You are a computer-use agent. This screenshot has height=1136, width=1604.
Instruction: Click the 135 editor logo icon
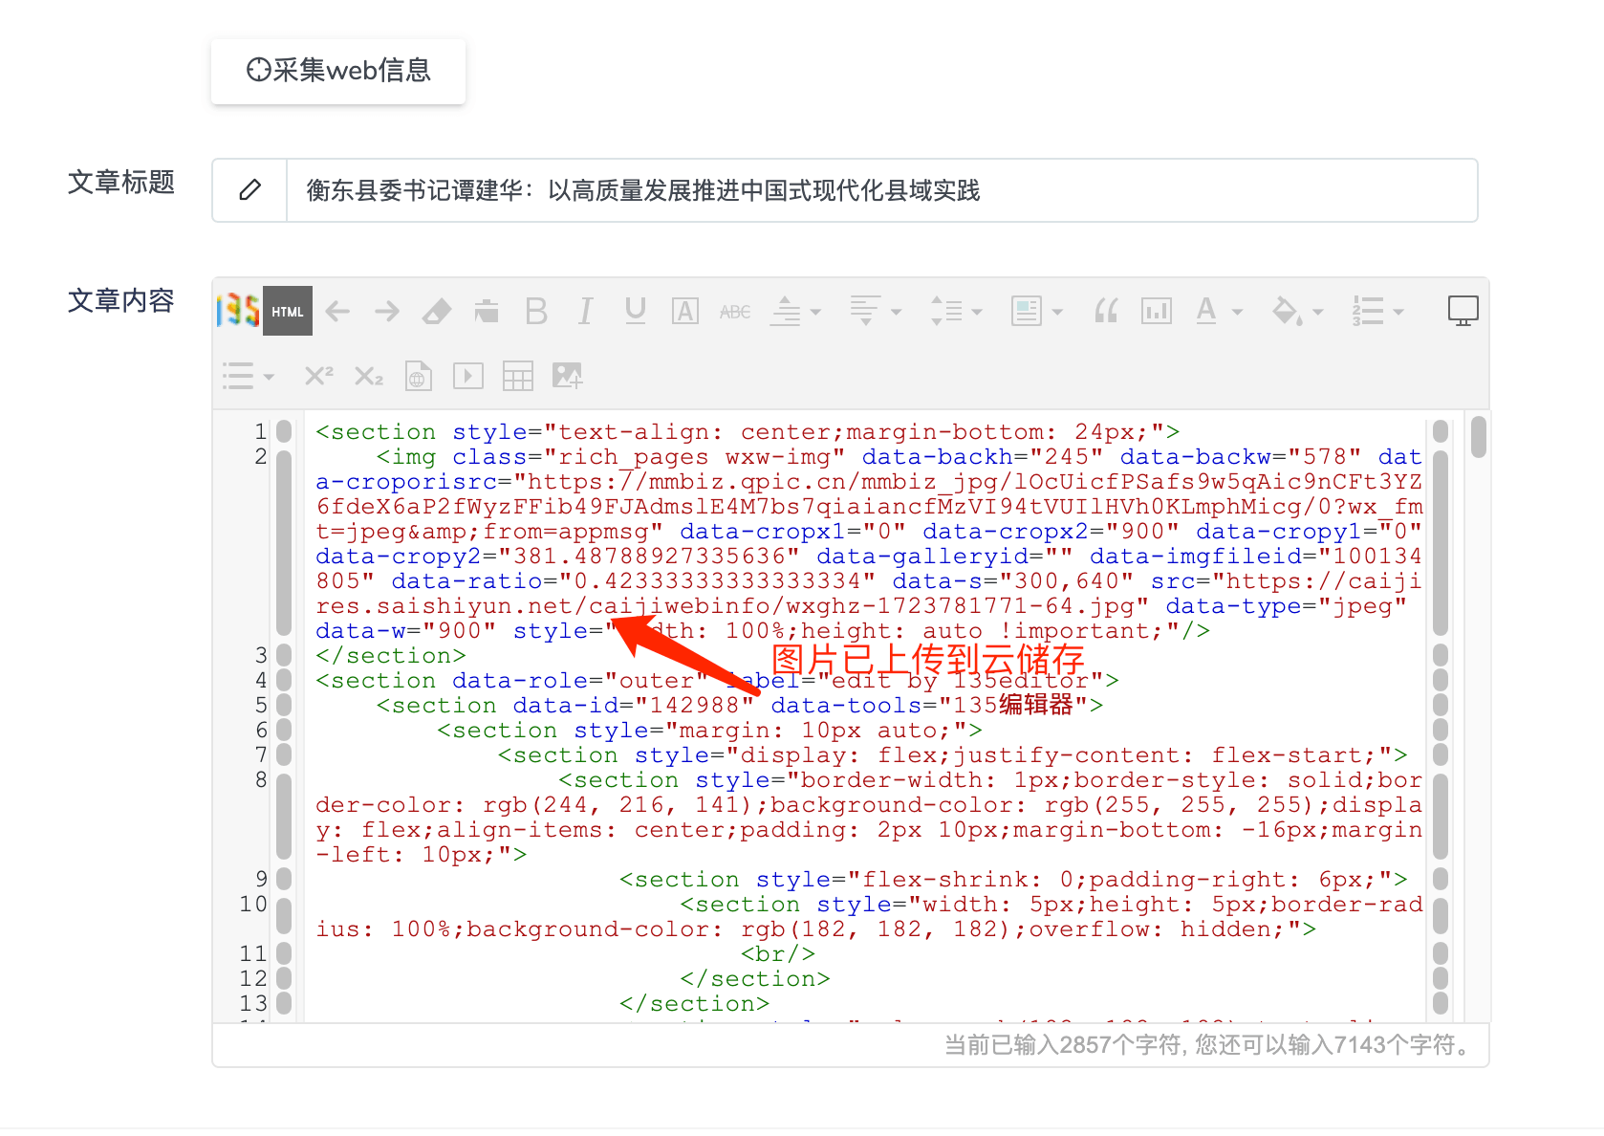click(x=238, y=311)
